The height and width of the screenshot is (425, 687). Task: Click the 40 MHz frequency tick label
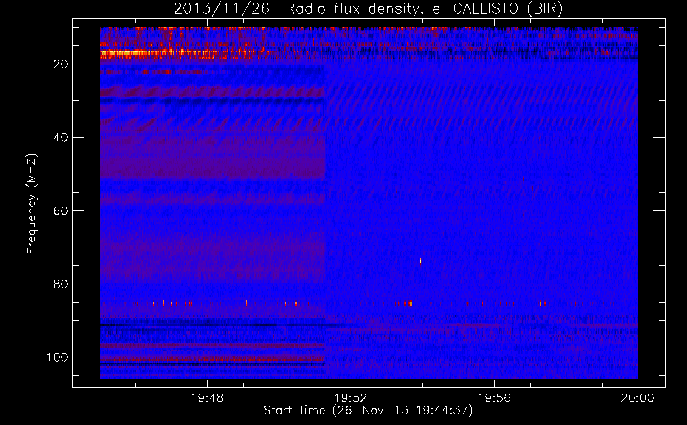click(x=61, y=138)
